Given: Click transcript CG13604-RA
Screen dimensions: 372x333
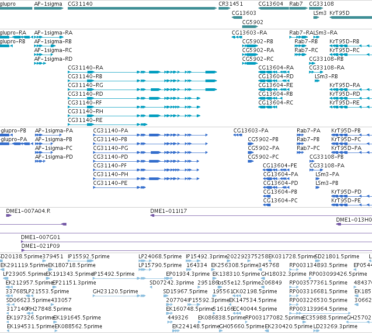Looking at the screenshot, I should pyautogui.click(x=274, y=72).
